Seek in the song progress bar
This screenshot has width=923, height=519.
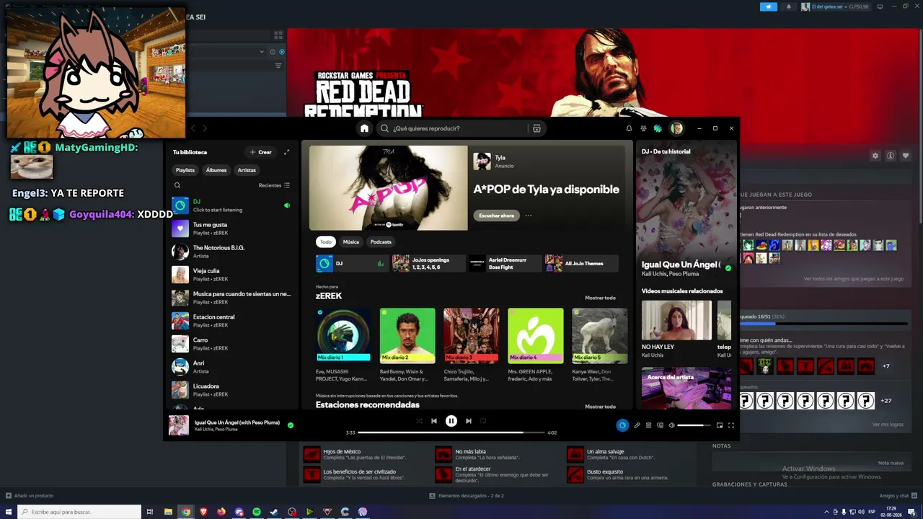pyautogui.click(x=451, y=432)
